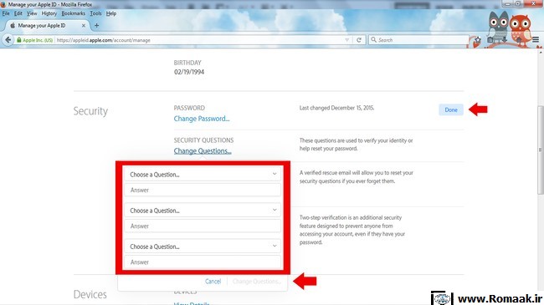Click the second Answer field

point(203,226)
